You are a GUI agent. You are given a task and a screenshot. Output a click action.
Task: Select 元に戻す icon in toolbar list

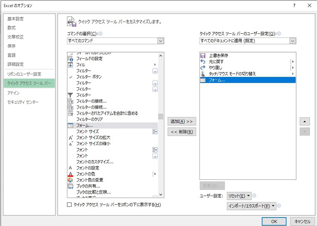coord(203,62)
